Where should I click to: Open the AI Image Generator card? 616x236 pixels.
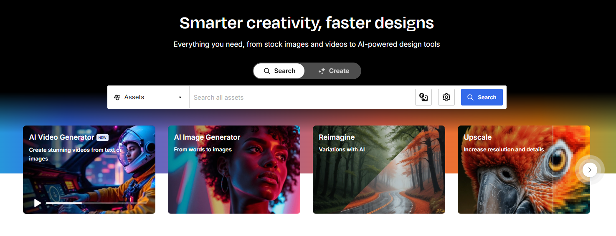coord(234,170)
